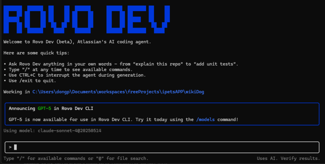325x164 pixels.
Task: Click the /models command text
Action: 205,120
